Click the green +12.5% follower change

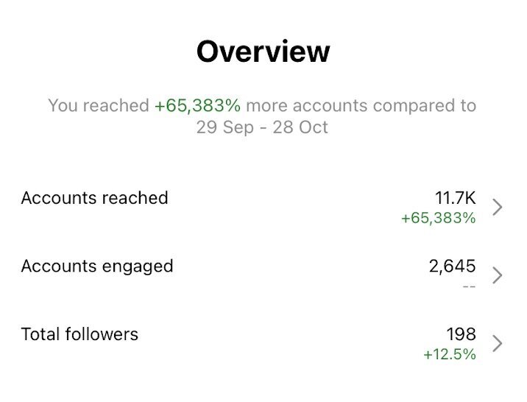pos(450,355)
